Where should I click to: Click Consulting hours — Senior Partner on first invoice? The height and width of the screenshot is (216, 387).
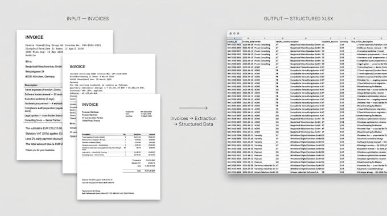click(x=43, y=120)
